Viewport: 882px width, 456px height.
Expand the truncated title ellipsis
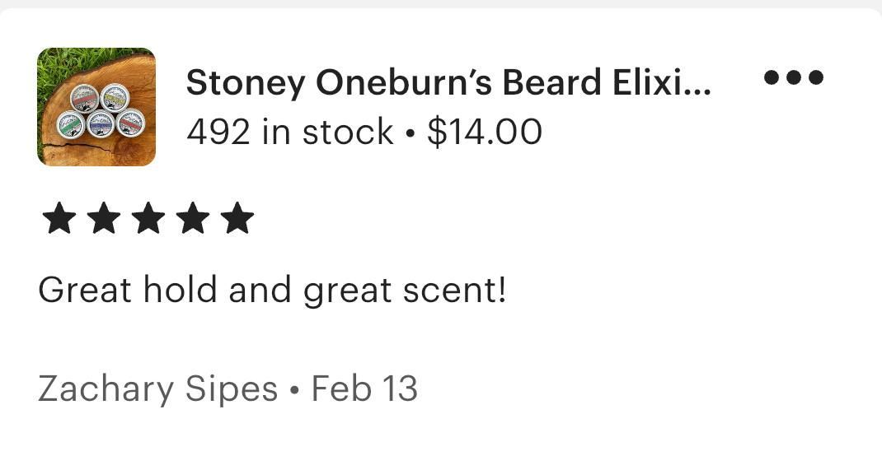[698, 90]
